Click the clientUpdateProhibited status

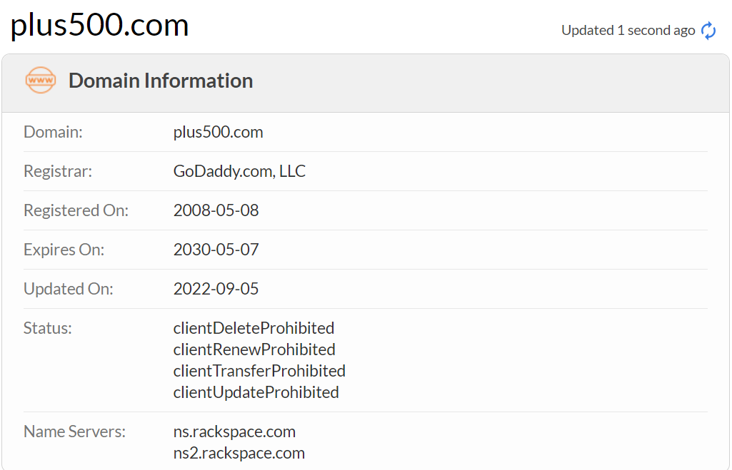tap(256, 392)
